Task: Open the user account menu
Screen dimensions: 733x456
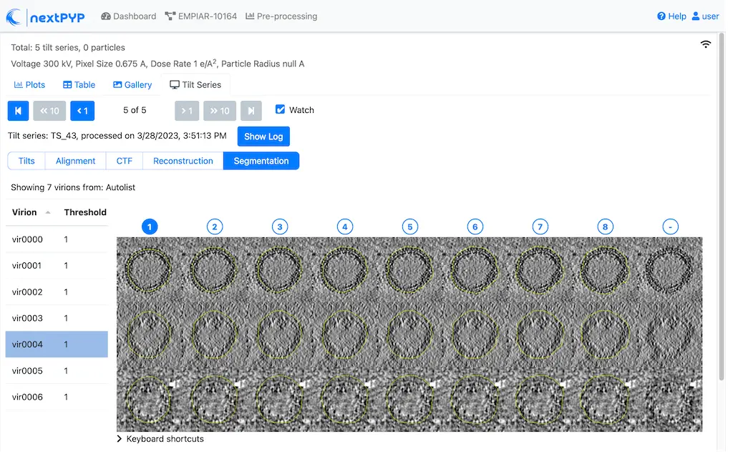Action: [705, 16]
